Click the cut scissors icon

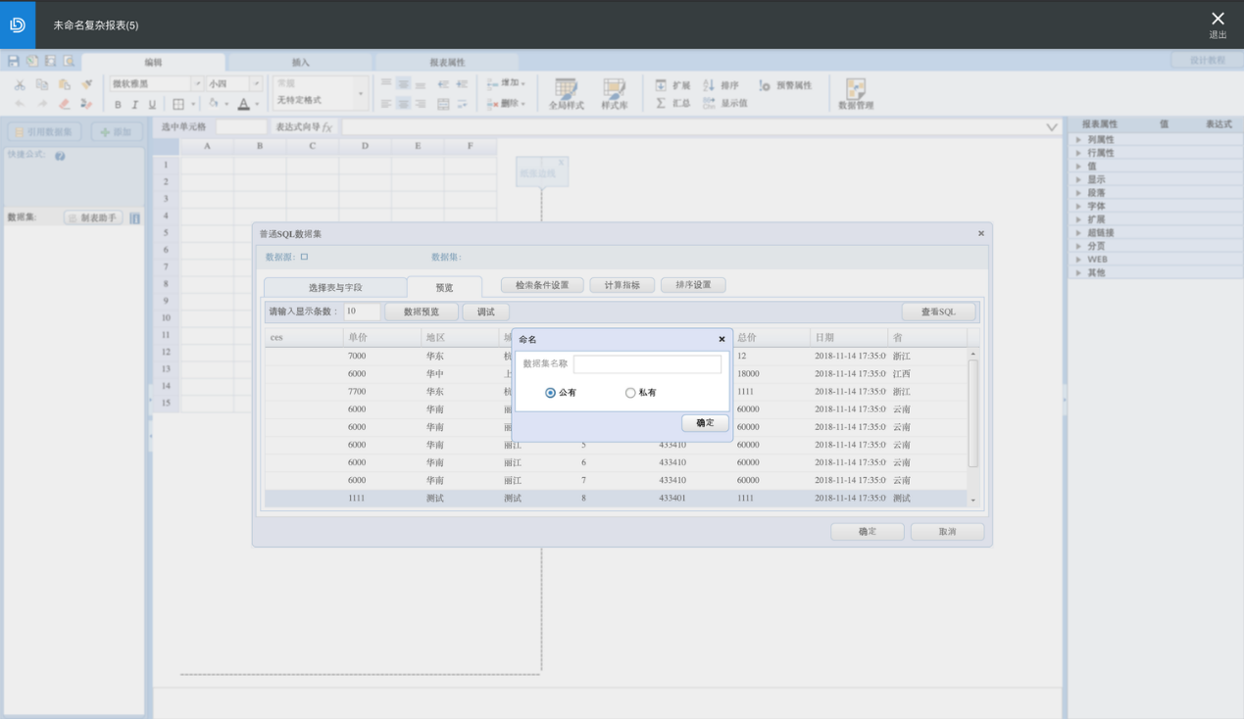pos(20,85)
